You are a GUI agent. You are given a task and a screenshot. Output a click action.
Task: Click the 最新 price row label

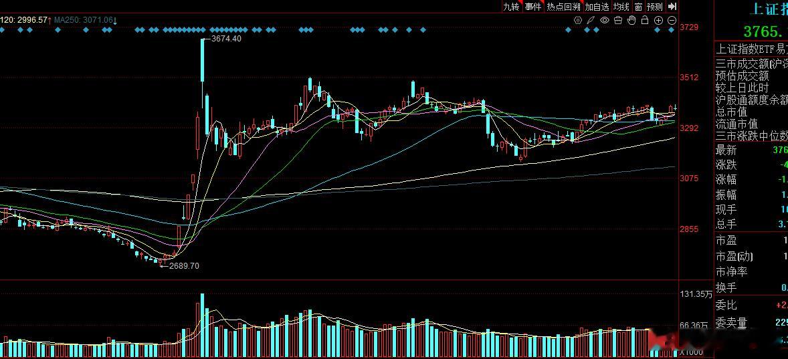point(726,150)
